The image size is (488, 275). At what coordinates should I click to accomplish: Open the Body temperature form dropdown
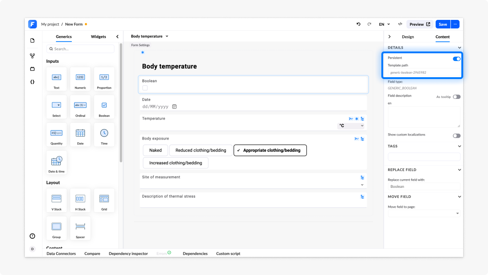tap(150, 37)
